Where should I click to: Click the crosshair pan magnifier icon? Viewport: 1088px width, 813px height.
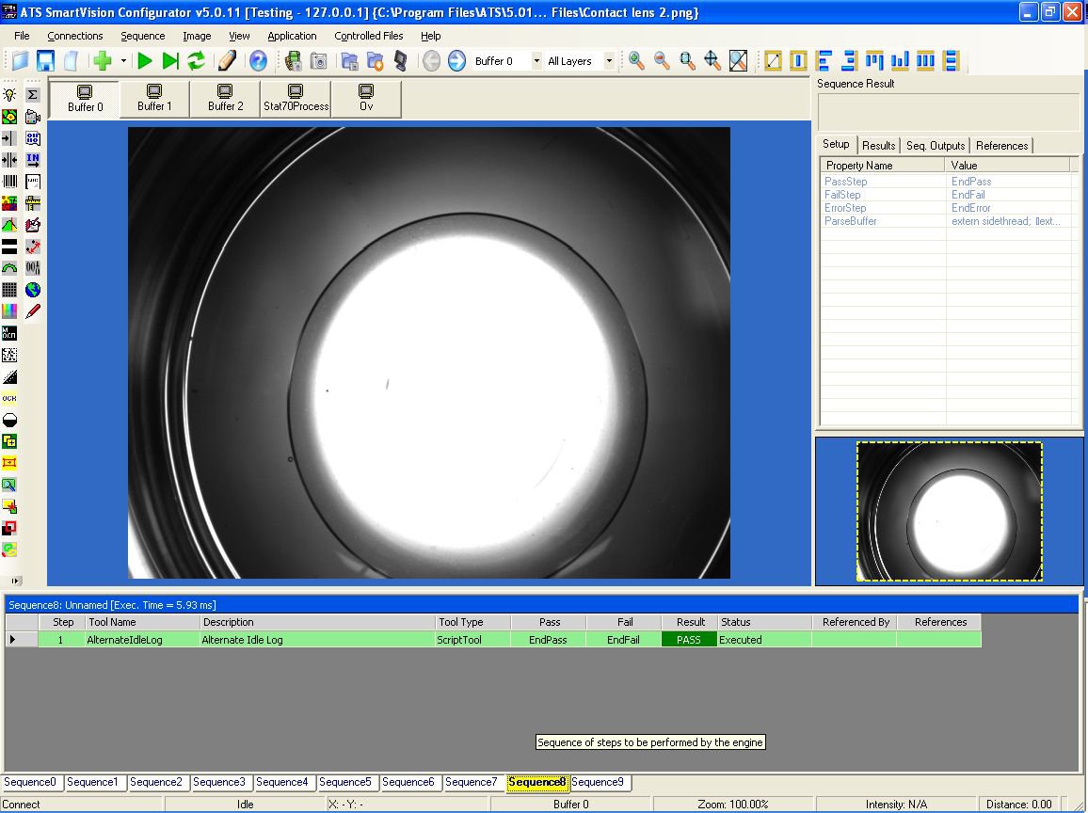tap(712, 61)
